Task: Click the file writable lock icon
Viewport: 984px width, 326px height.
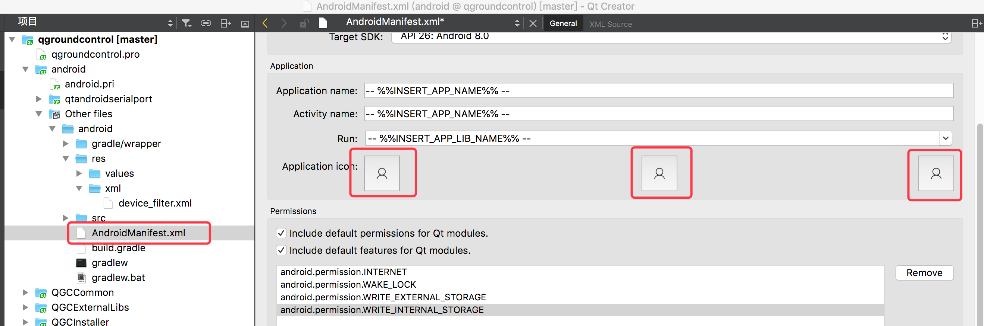Action: [x=304, y=23]
